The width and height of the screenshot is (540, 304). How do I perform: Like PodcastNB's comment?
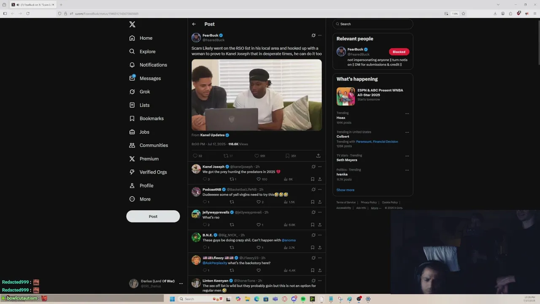click(259, 202)
